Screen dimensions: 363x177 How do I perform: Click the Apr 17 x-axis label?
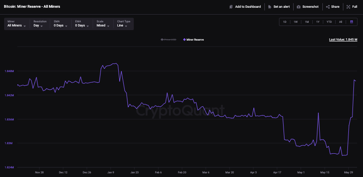tap(277, 172)
